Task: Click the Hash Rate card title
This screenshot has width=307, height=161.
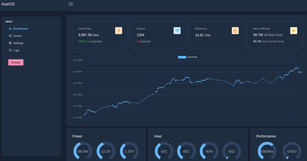Action: click(85, 29)
